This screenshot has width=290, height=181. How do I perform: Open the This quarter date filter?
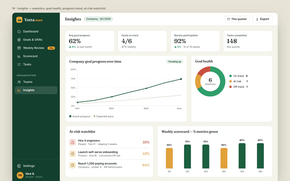(x=237, y=19)
